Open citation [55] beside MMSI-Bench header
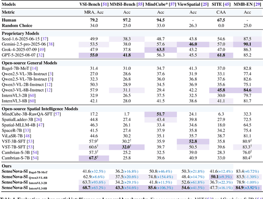 (x=140, y=5)
